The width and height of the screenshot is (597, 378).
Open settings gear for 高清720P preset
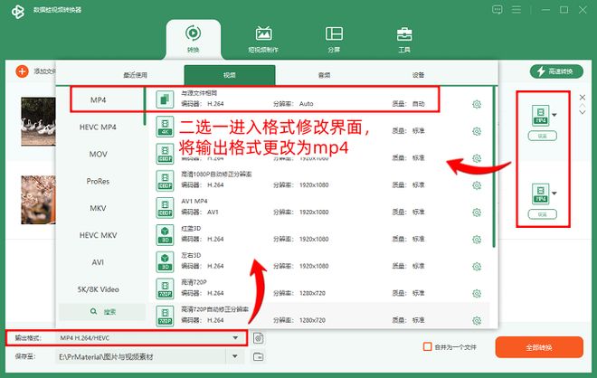point(477,292)
